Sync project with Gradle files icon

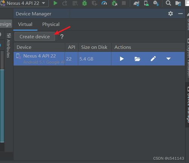(x=136, y=3)
